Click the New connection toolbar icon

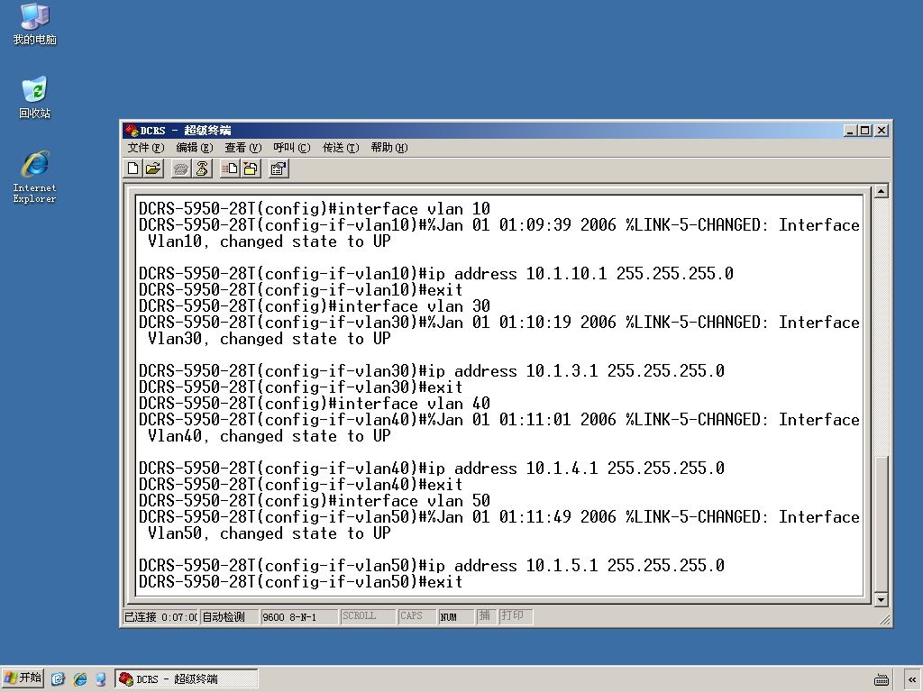pos(133,168)
